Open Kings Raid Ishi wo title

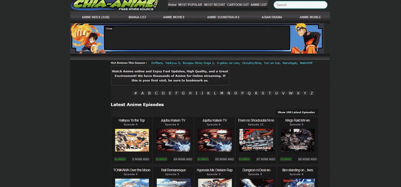pos(298,120)
